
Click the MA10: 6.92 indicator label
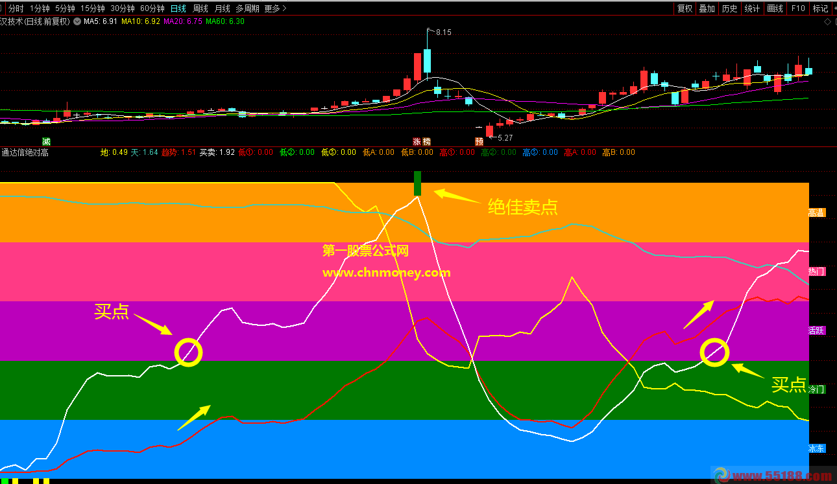point(141,21)
